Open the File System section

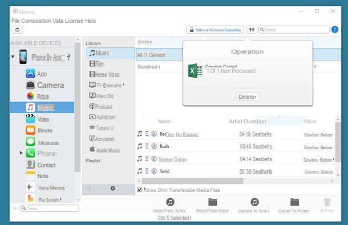click(x=43, y=199)
